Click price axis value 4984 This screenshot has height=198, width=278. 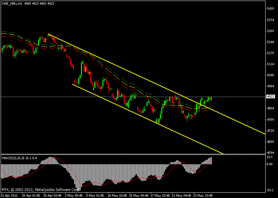[x=270, y=86]
